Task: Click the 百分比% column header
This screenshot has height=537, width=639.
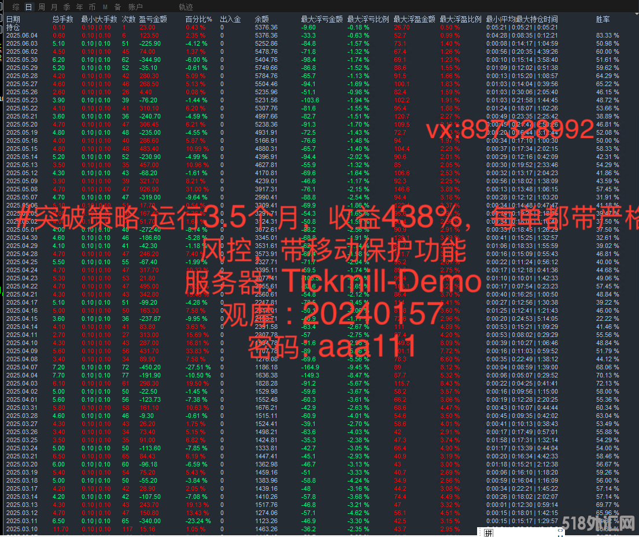Action: point(199,19)
